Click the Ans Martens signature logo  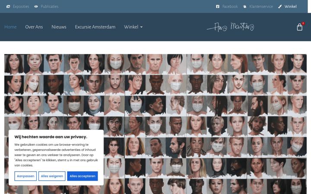(230, 27)
